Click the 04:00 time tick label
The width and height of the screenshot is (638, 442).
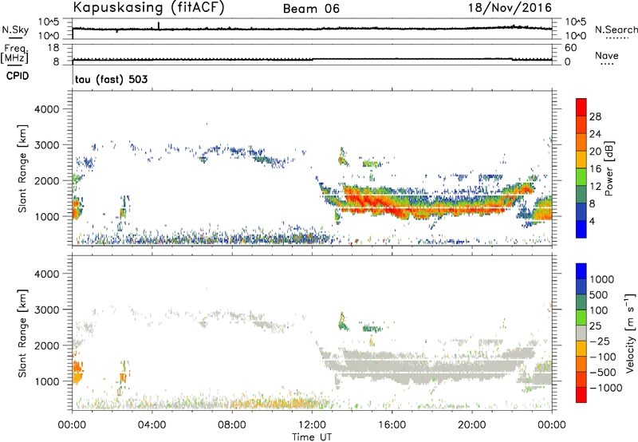click(x=152, y=425)
